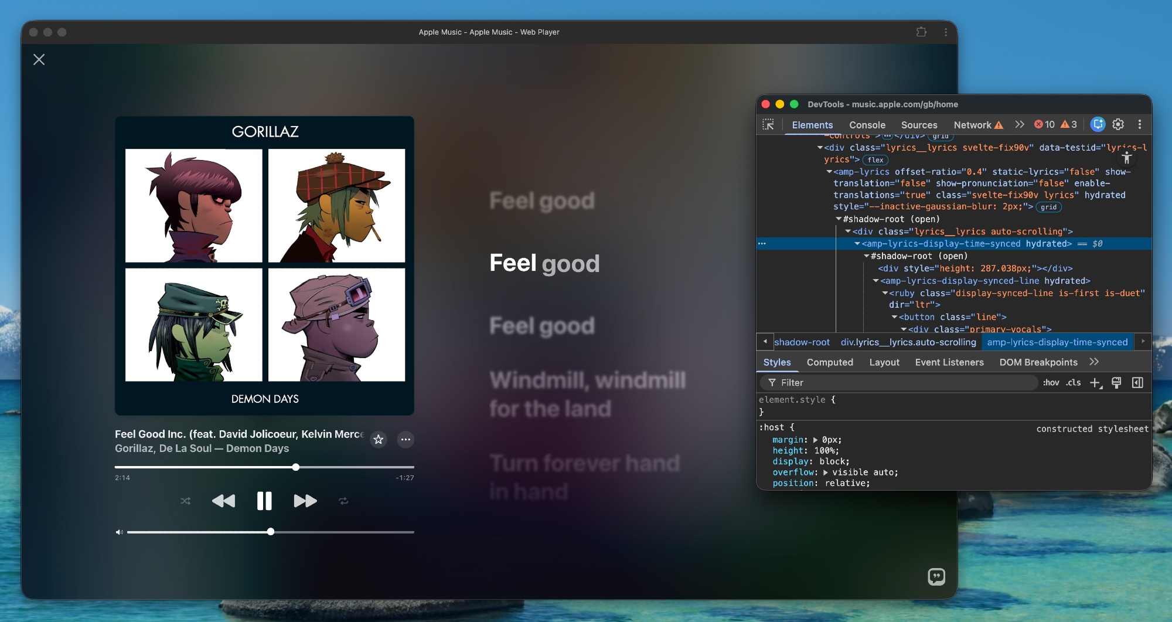Show more DevTools panel tabs
This screenshot has height=622, width=1172.
coord(1020,124)
